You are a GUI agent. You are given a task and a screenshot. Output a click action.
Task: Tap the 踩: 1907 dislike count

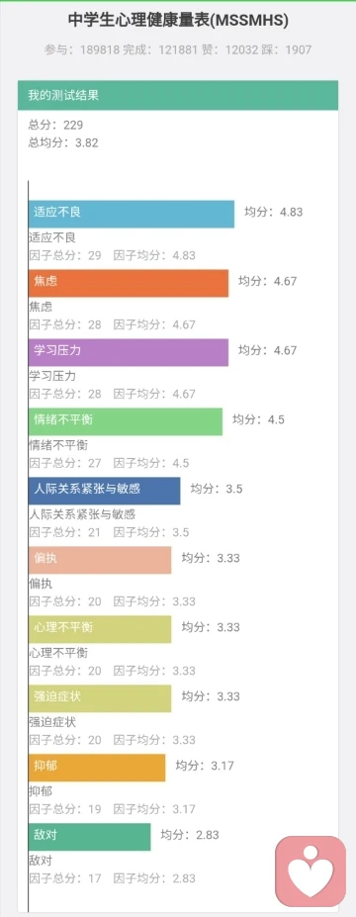pyautogui.click(x=291, y=50)
